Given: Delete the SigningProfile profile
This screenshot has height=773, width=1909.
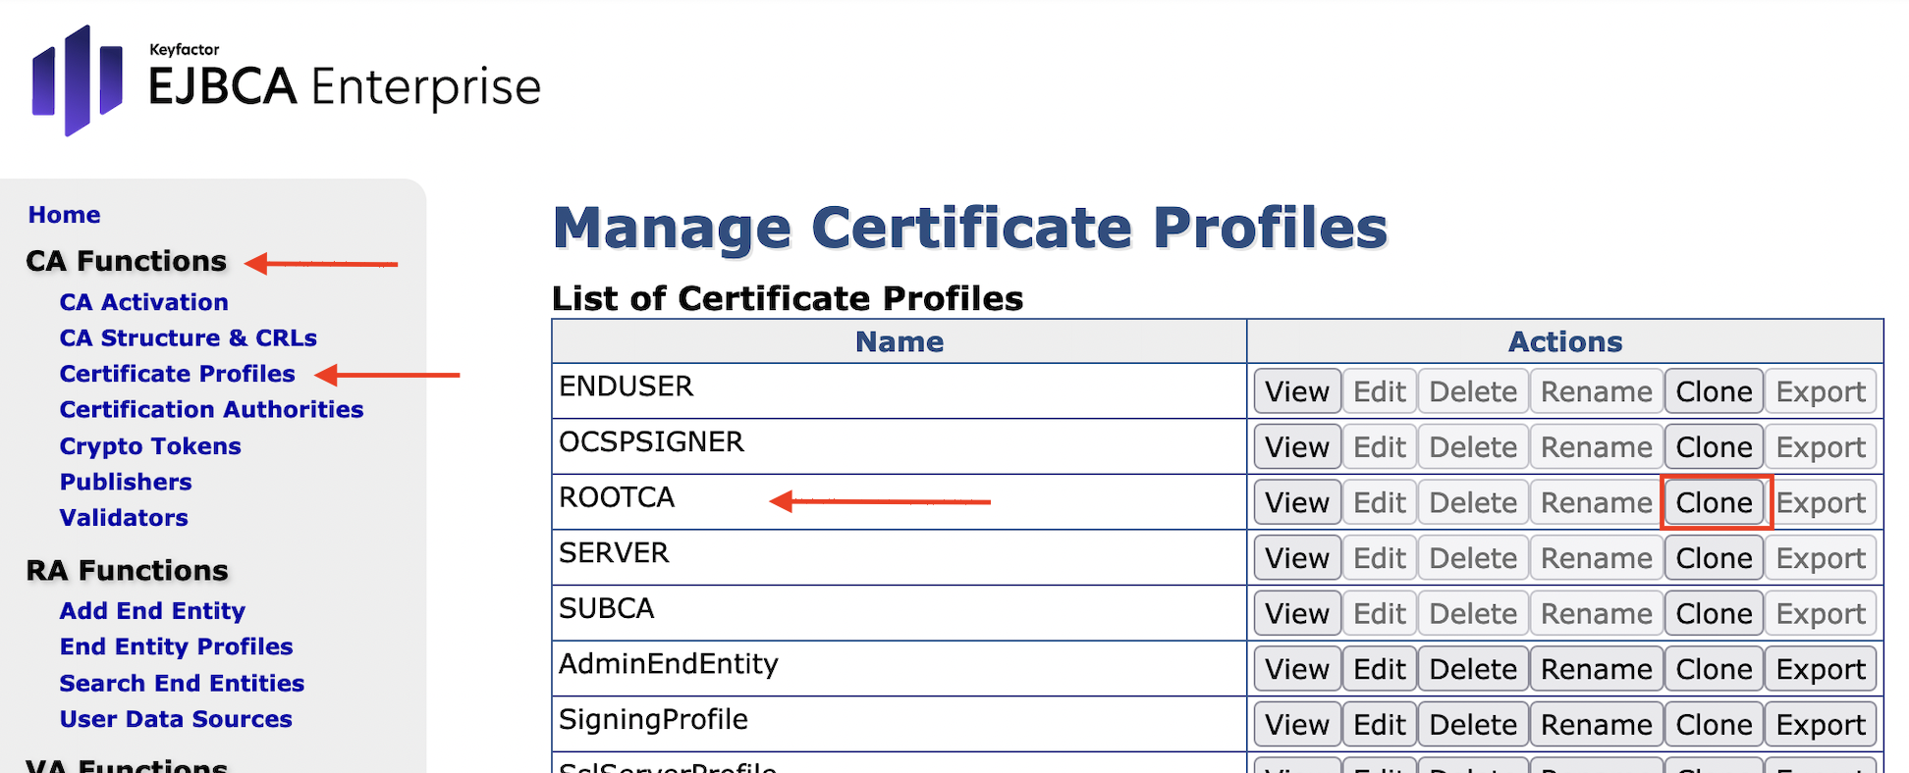Looking at the screenshot, I should click(1473, 725).
